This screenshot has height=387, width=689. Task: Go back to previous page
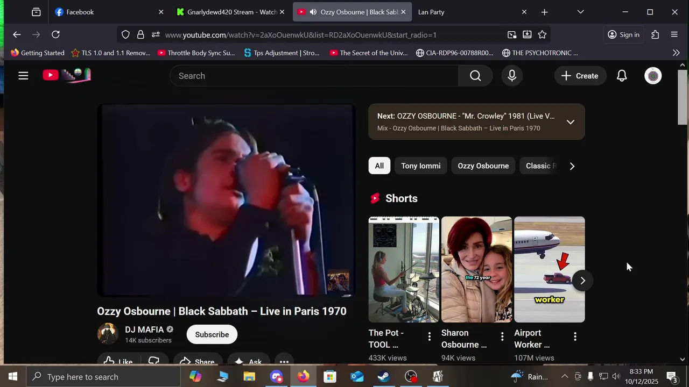pyautogui.click(x=17, y=34)
